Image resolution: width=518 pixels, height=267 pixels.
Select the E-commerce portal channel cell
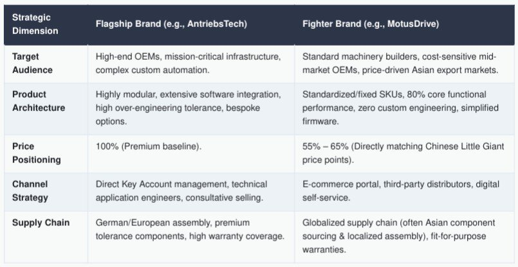(401, 191)
